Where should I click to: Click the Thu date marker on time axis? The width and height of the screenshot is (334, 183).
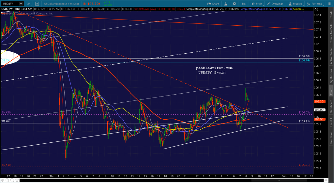tap(52, 176)
